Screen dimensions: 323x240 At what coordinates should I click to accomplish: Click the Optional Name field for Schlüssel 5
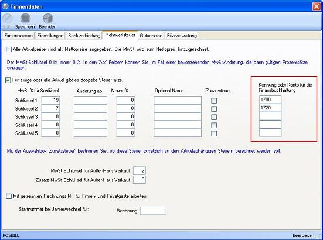click(x=178, y=133)
